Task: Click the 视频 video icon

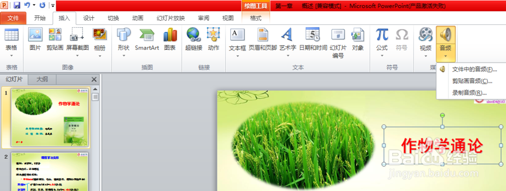Action: coord(426,34)
